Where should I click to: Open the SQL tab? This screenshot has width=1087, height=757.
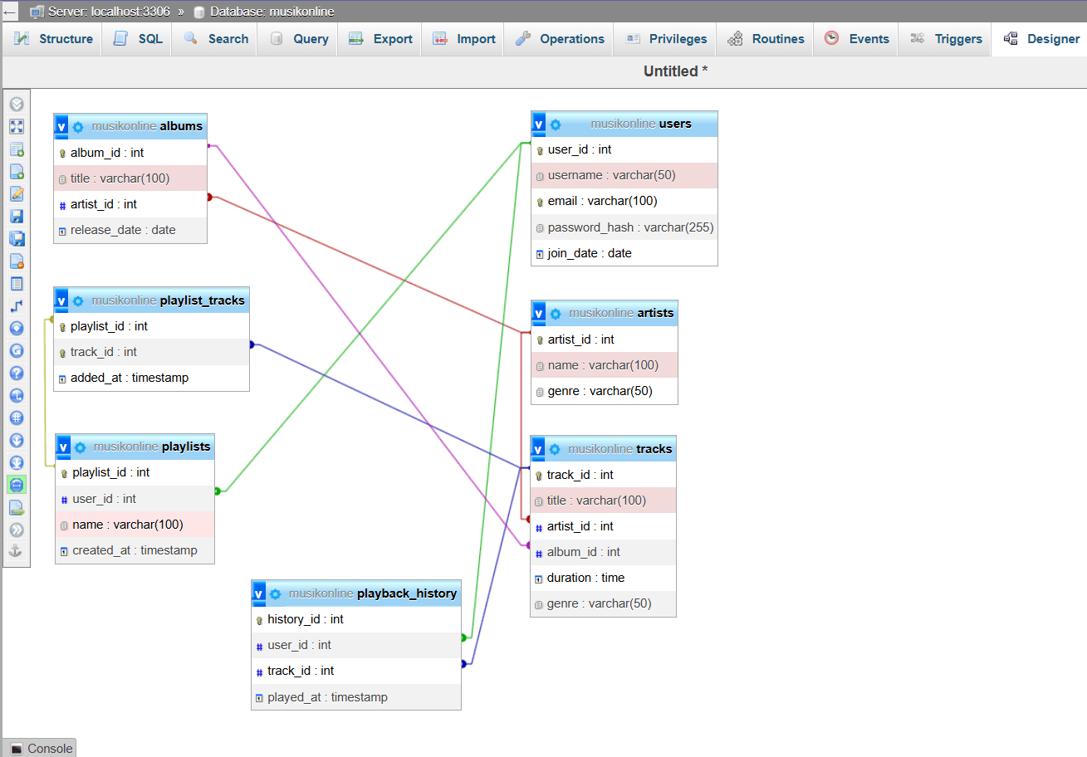click(x=137, y=39)
